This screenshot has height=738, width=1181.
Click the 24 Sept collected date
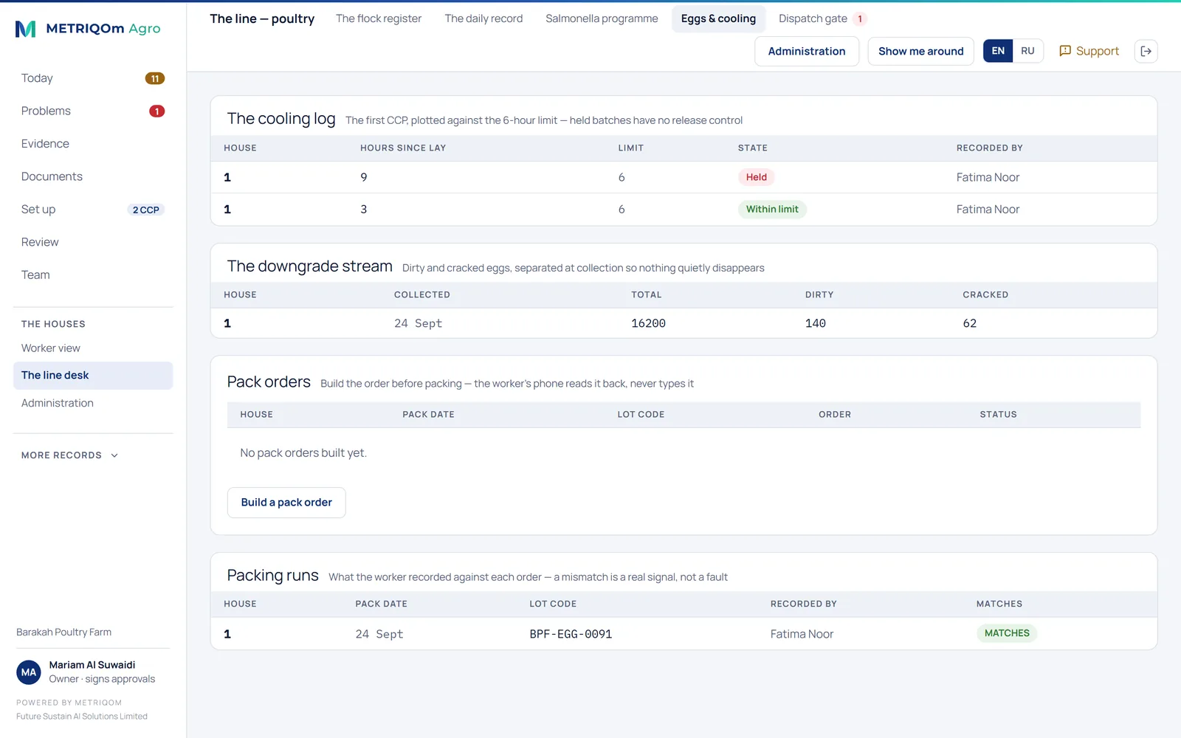pos(418,323)
